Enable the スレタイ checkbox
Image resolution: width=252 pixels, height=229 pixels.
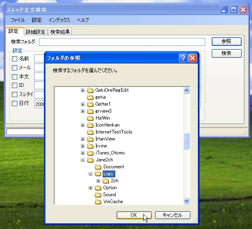pos(15,94)
